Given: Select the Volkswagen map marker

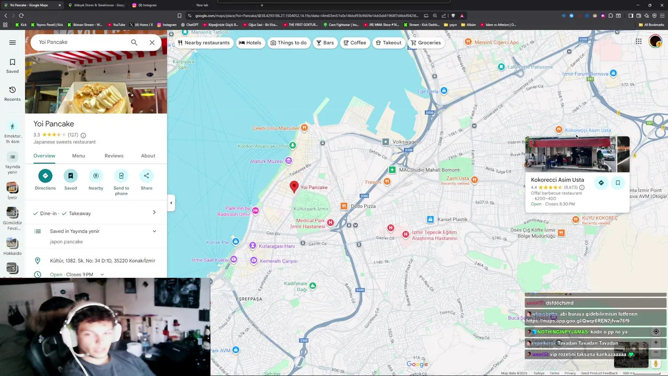Looking at the screenshot, I should pos(385,142).
